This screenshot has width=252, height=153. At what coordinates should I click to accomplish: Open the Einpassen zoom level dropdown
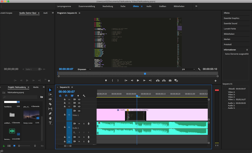84,69
